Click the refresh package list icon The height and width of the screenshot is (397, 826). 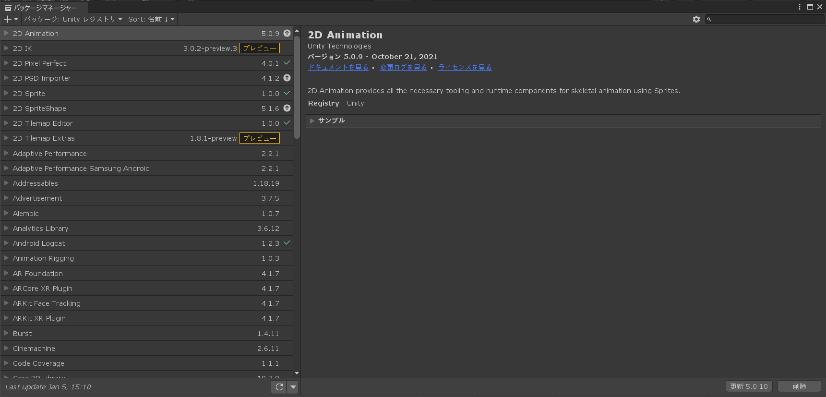pos(279,387)
